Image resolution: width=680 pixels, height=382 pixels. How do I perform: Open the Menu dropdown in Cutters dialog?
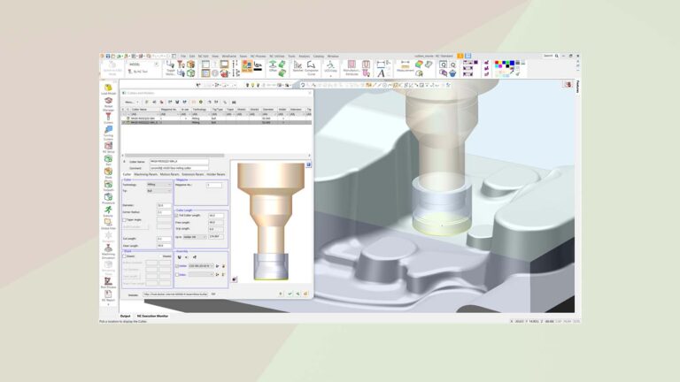coord(131,103)
